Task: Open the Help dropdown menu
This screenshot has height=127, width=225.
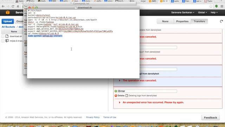Action: click(214, 13)
